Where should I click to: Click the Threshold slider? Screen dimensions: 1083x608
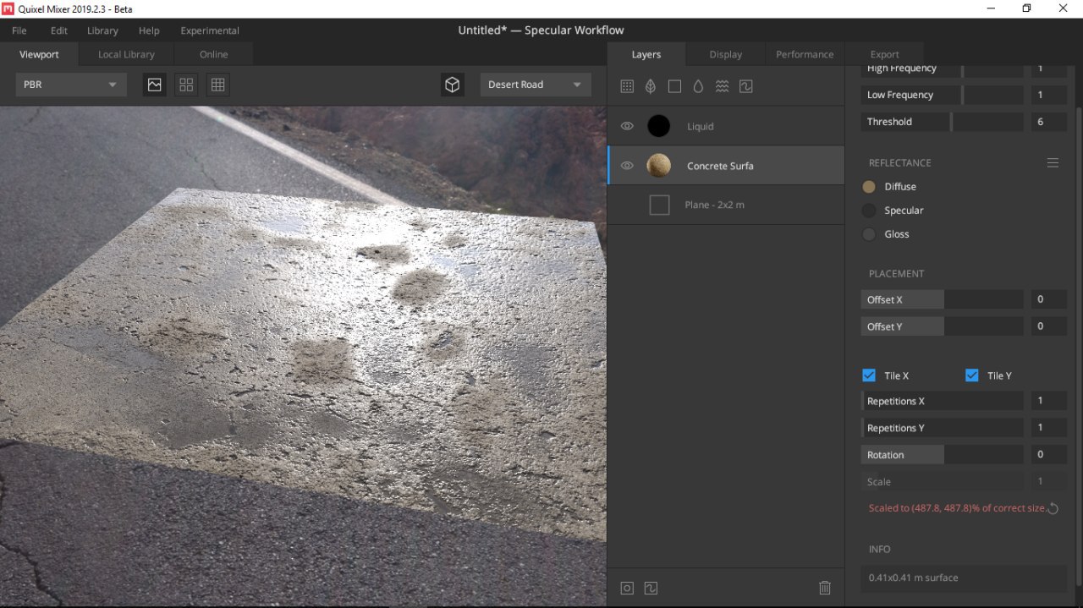tap(943, 122)
